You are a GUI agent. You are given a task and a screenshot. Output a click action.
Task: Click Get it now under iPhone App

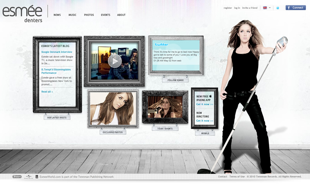(205, 104)
